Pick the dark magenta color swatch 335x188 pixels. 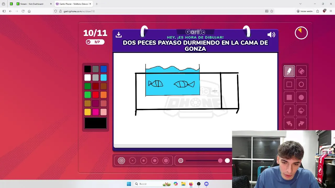96,103
